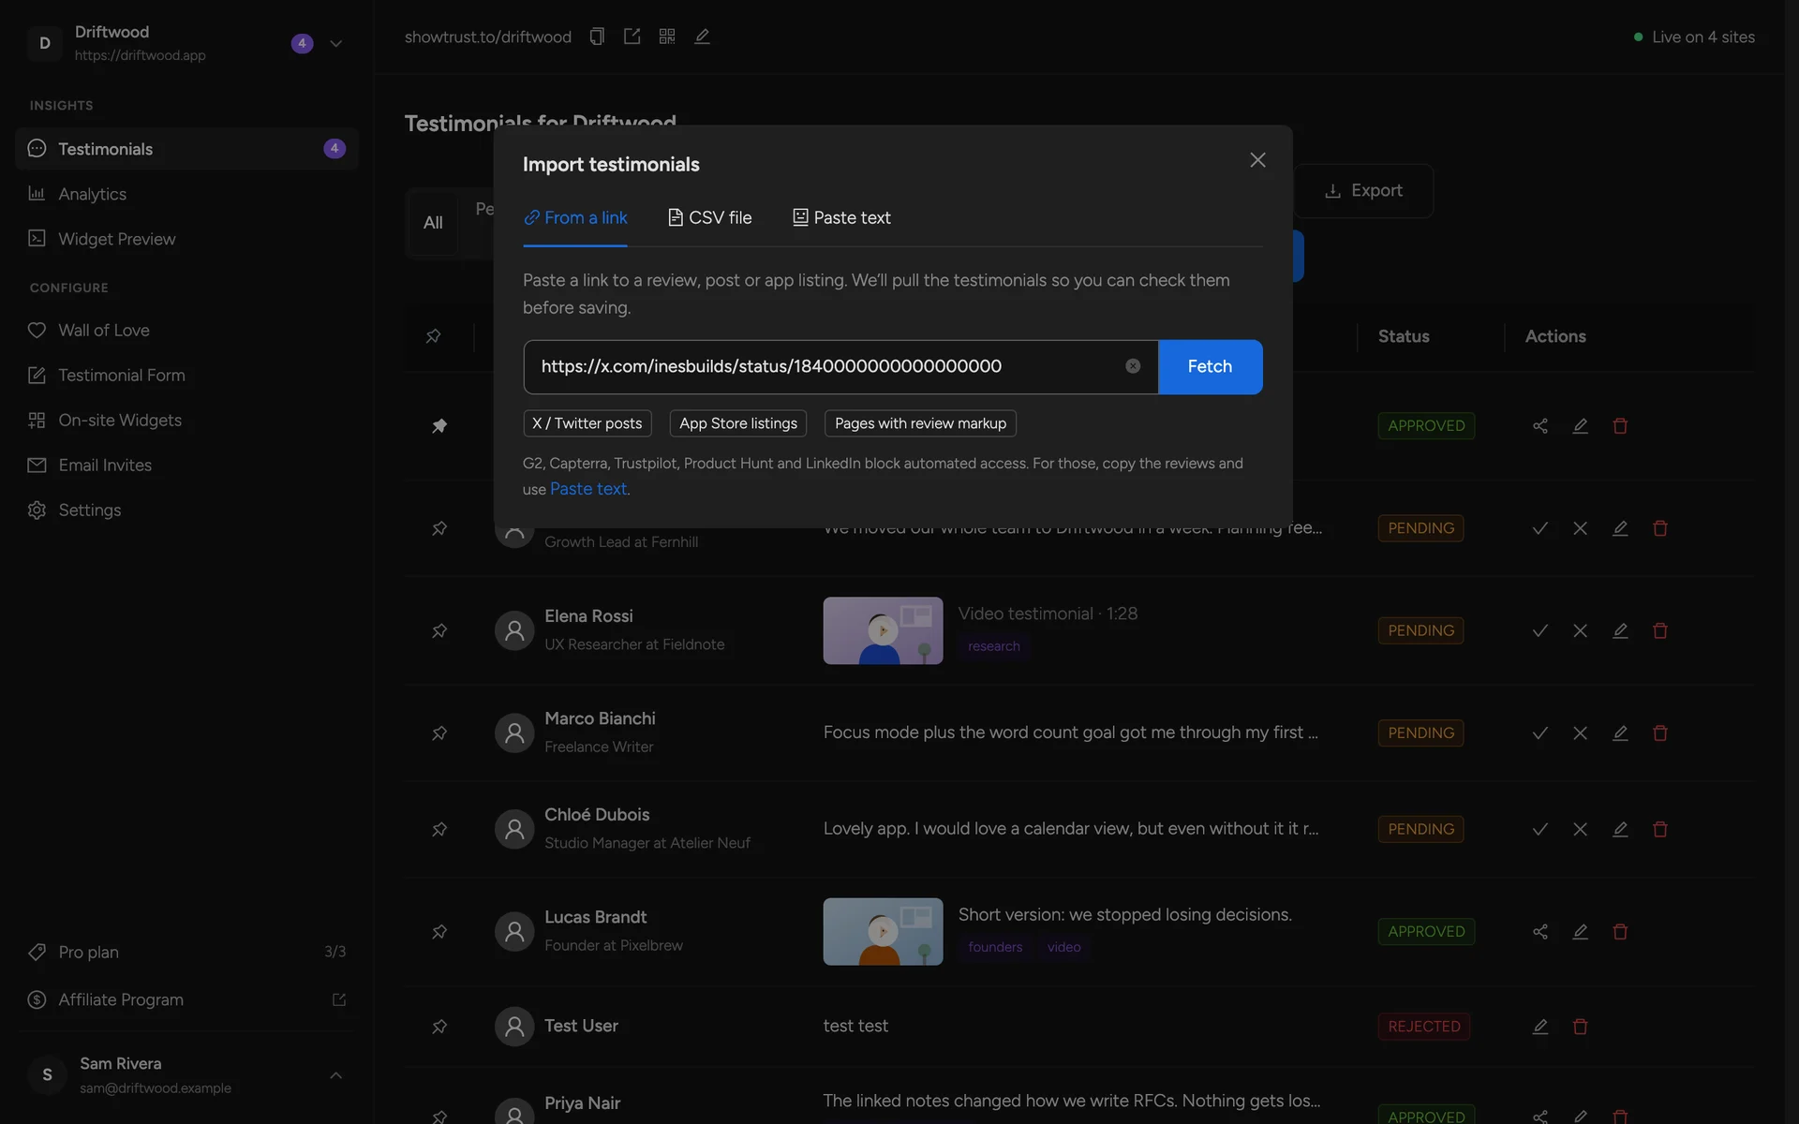
Task: Close the Import testimonials dialog
Action: [1257, 160]
